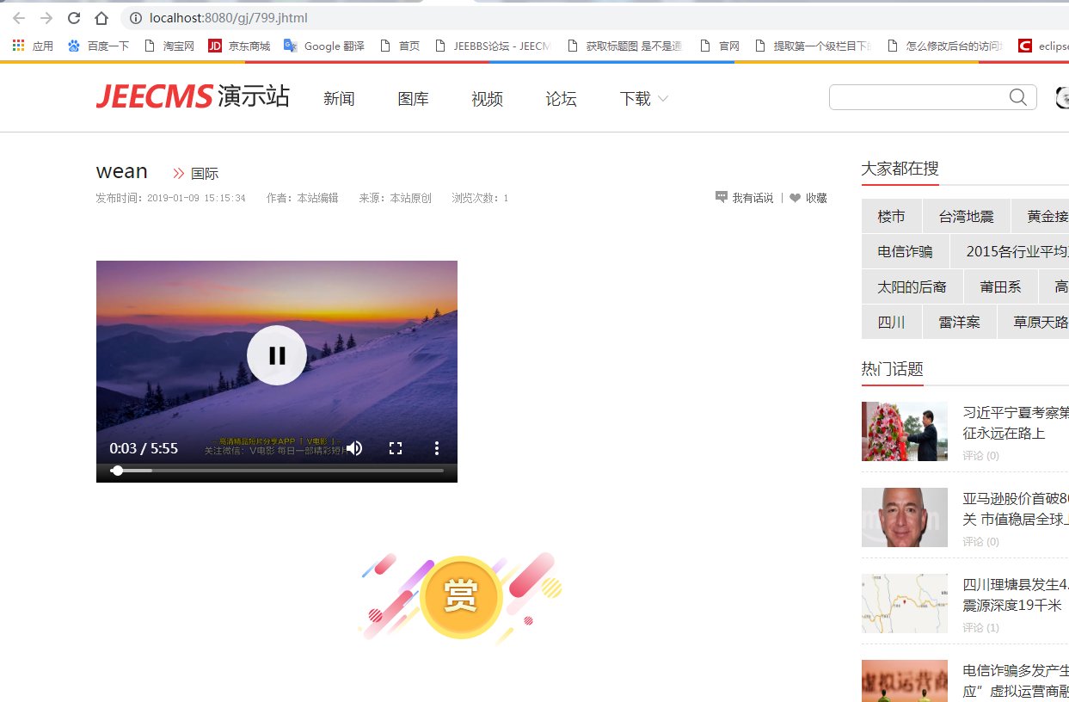
Task: Click the 2015各行业平均 search tag
Action: (1010, 251)
